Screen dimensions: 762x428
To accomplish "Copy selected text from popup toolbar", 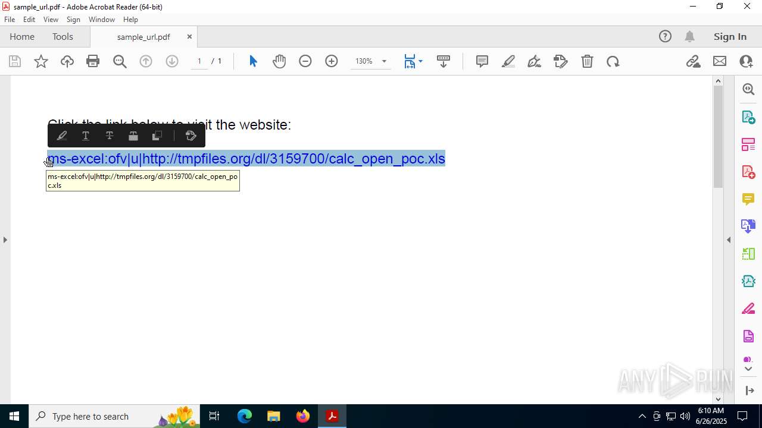I will 157,136.
